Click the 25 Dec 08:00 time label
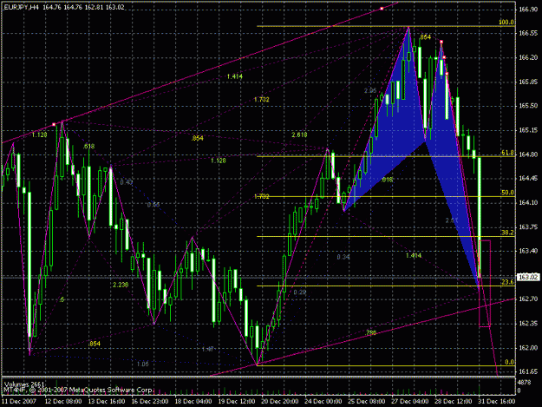542x407 pixels. point(367,401)
